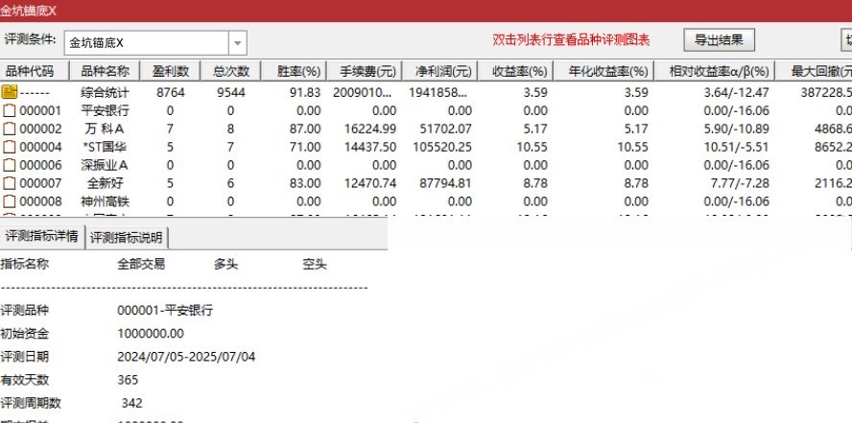Sort by the 胜率(%) column header
This screenshot has width=852, height=423.
tap(294, 71)
